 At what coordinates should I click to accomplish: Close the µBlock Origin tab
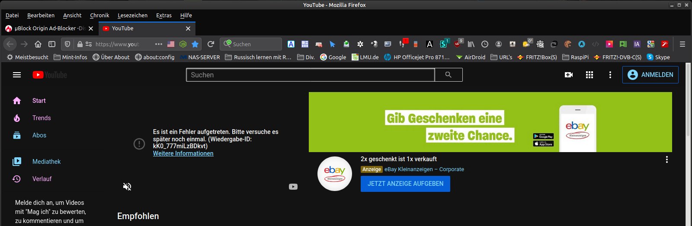click(91, 29)
